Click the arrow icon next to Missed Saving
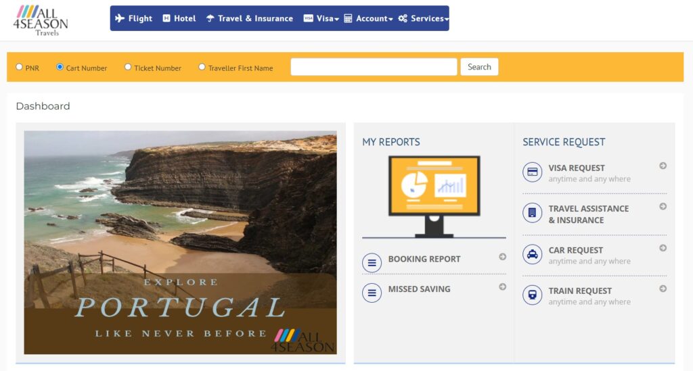The width and height of the screenshot is (693, 371). click(503, 287)
